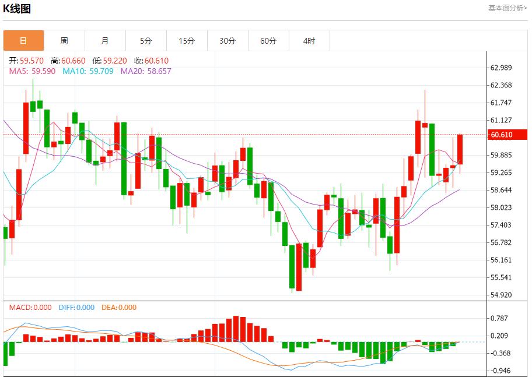This screenshot has height=377, width=532.
Task: Select the 日 daily chart tab
Action: pyautogui.click(x=23, y=41)
